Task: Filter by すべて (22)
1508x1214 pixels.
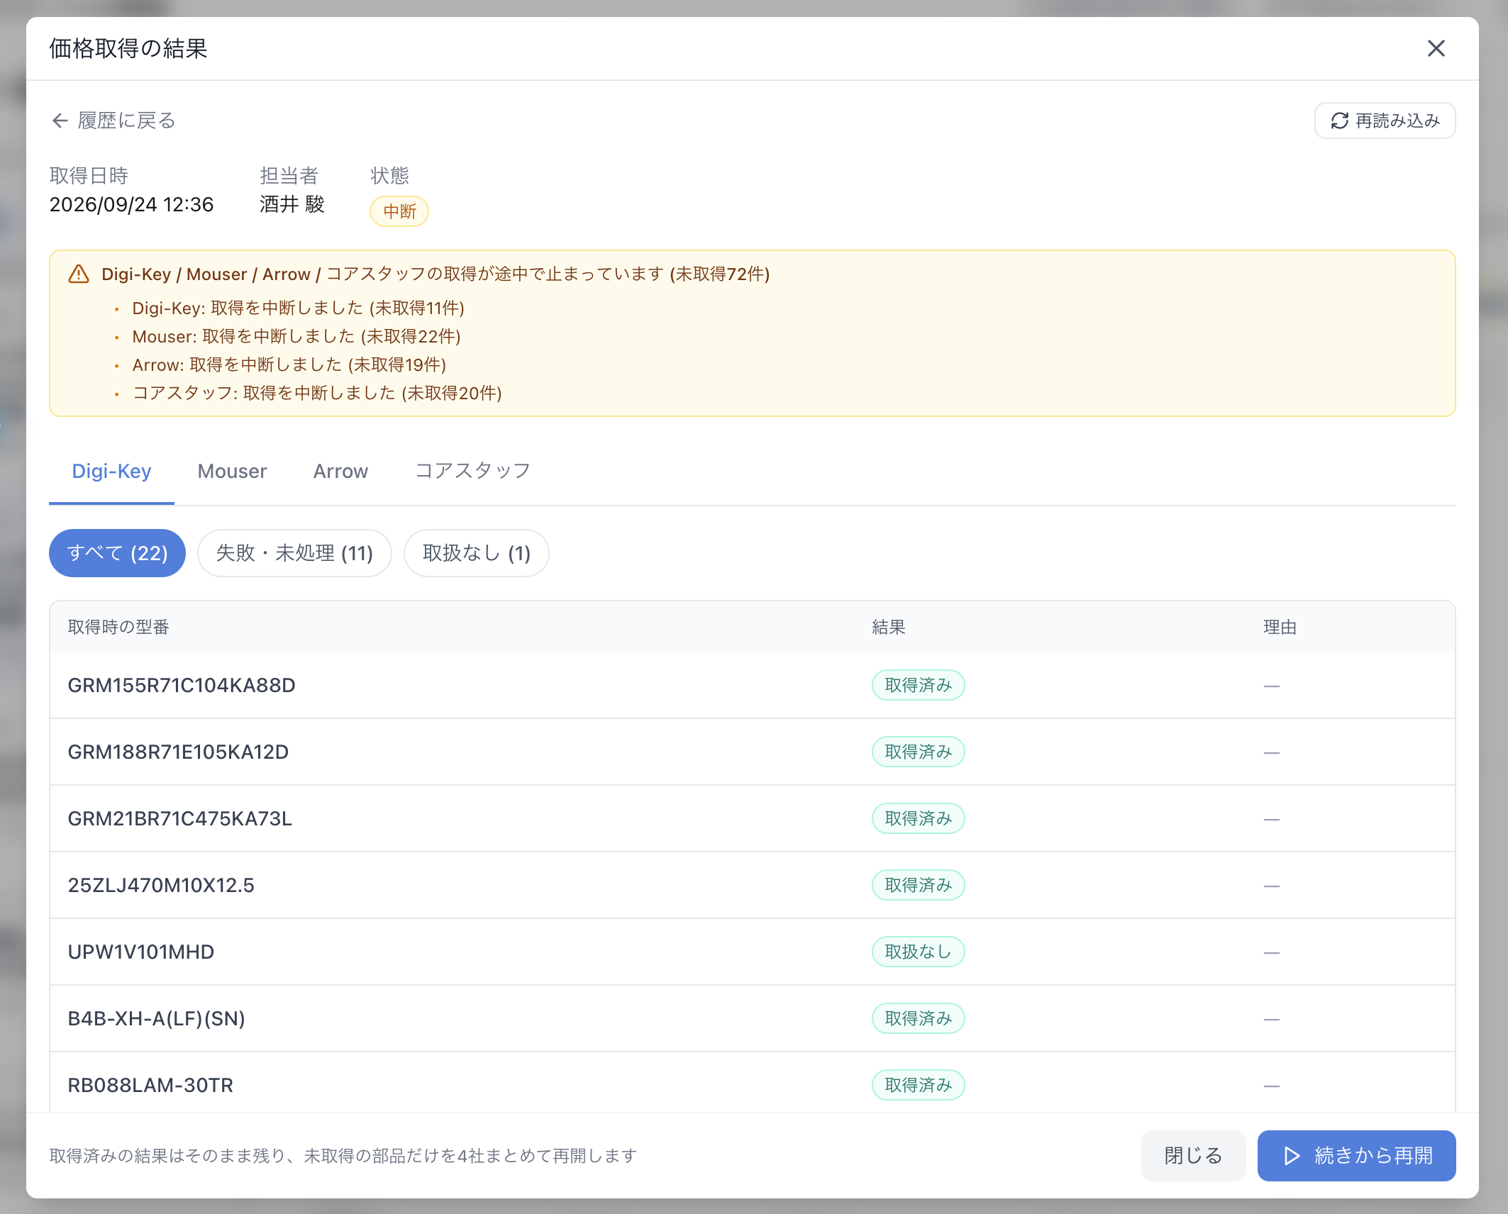Action: tap(117, 553)
